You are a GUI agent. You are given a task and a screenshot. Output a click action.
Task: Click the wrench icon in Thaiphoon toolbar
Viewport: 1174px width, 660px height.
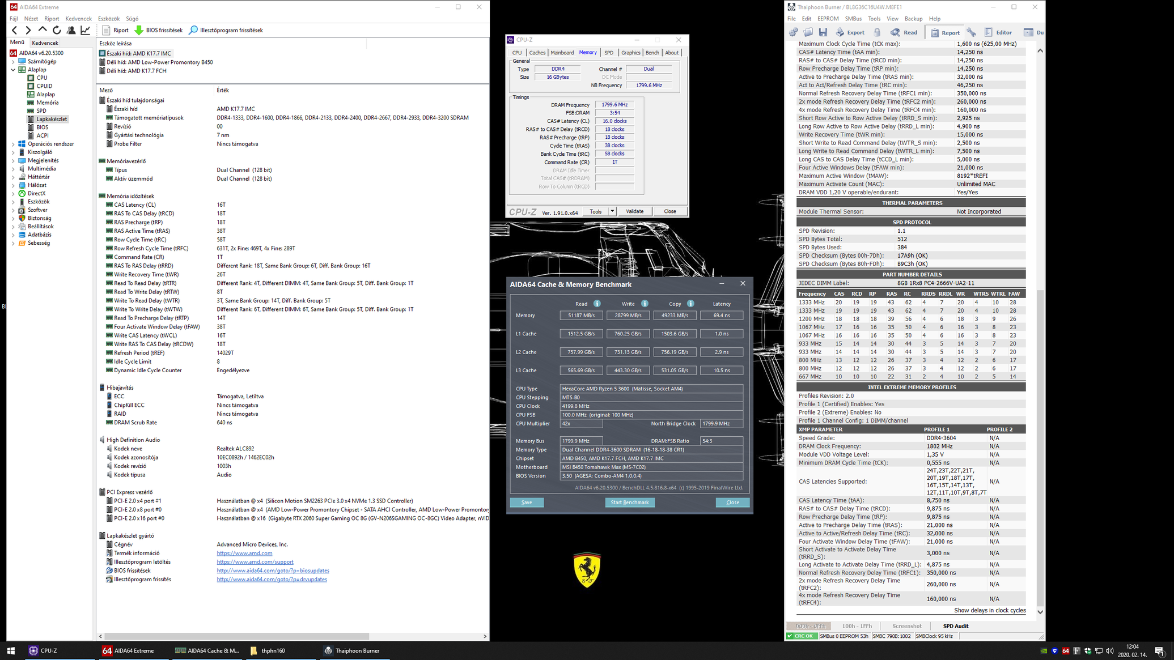[972, 32]
